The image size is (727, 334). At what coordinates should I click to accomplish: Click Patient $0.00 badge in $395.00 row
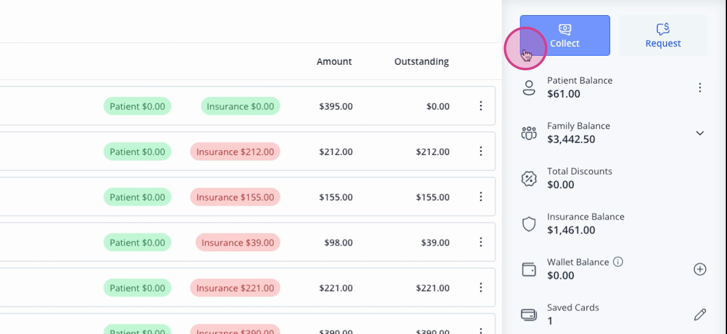coord(138,106)
